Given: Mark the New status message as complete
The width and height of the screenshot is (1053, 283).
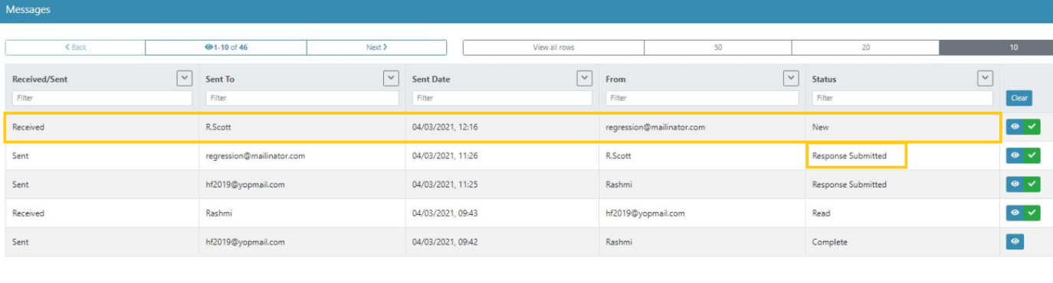Looking at the screenshot, I should tap(1032, 127).
